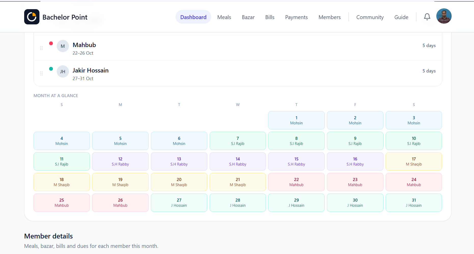The image size is (474, 254).
Task: Select calendar day 27 J Hossain
Action: pos(179,203)
